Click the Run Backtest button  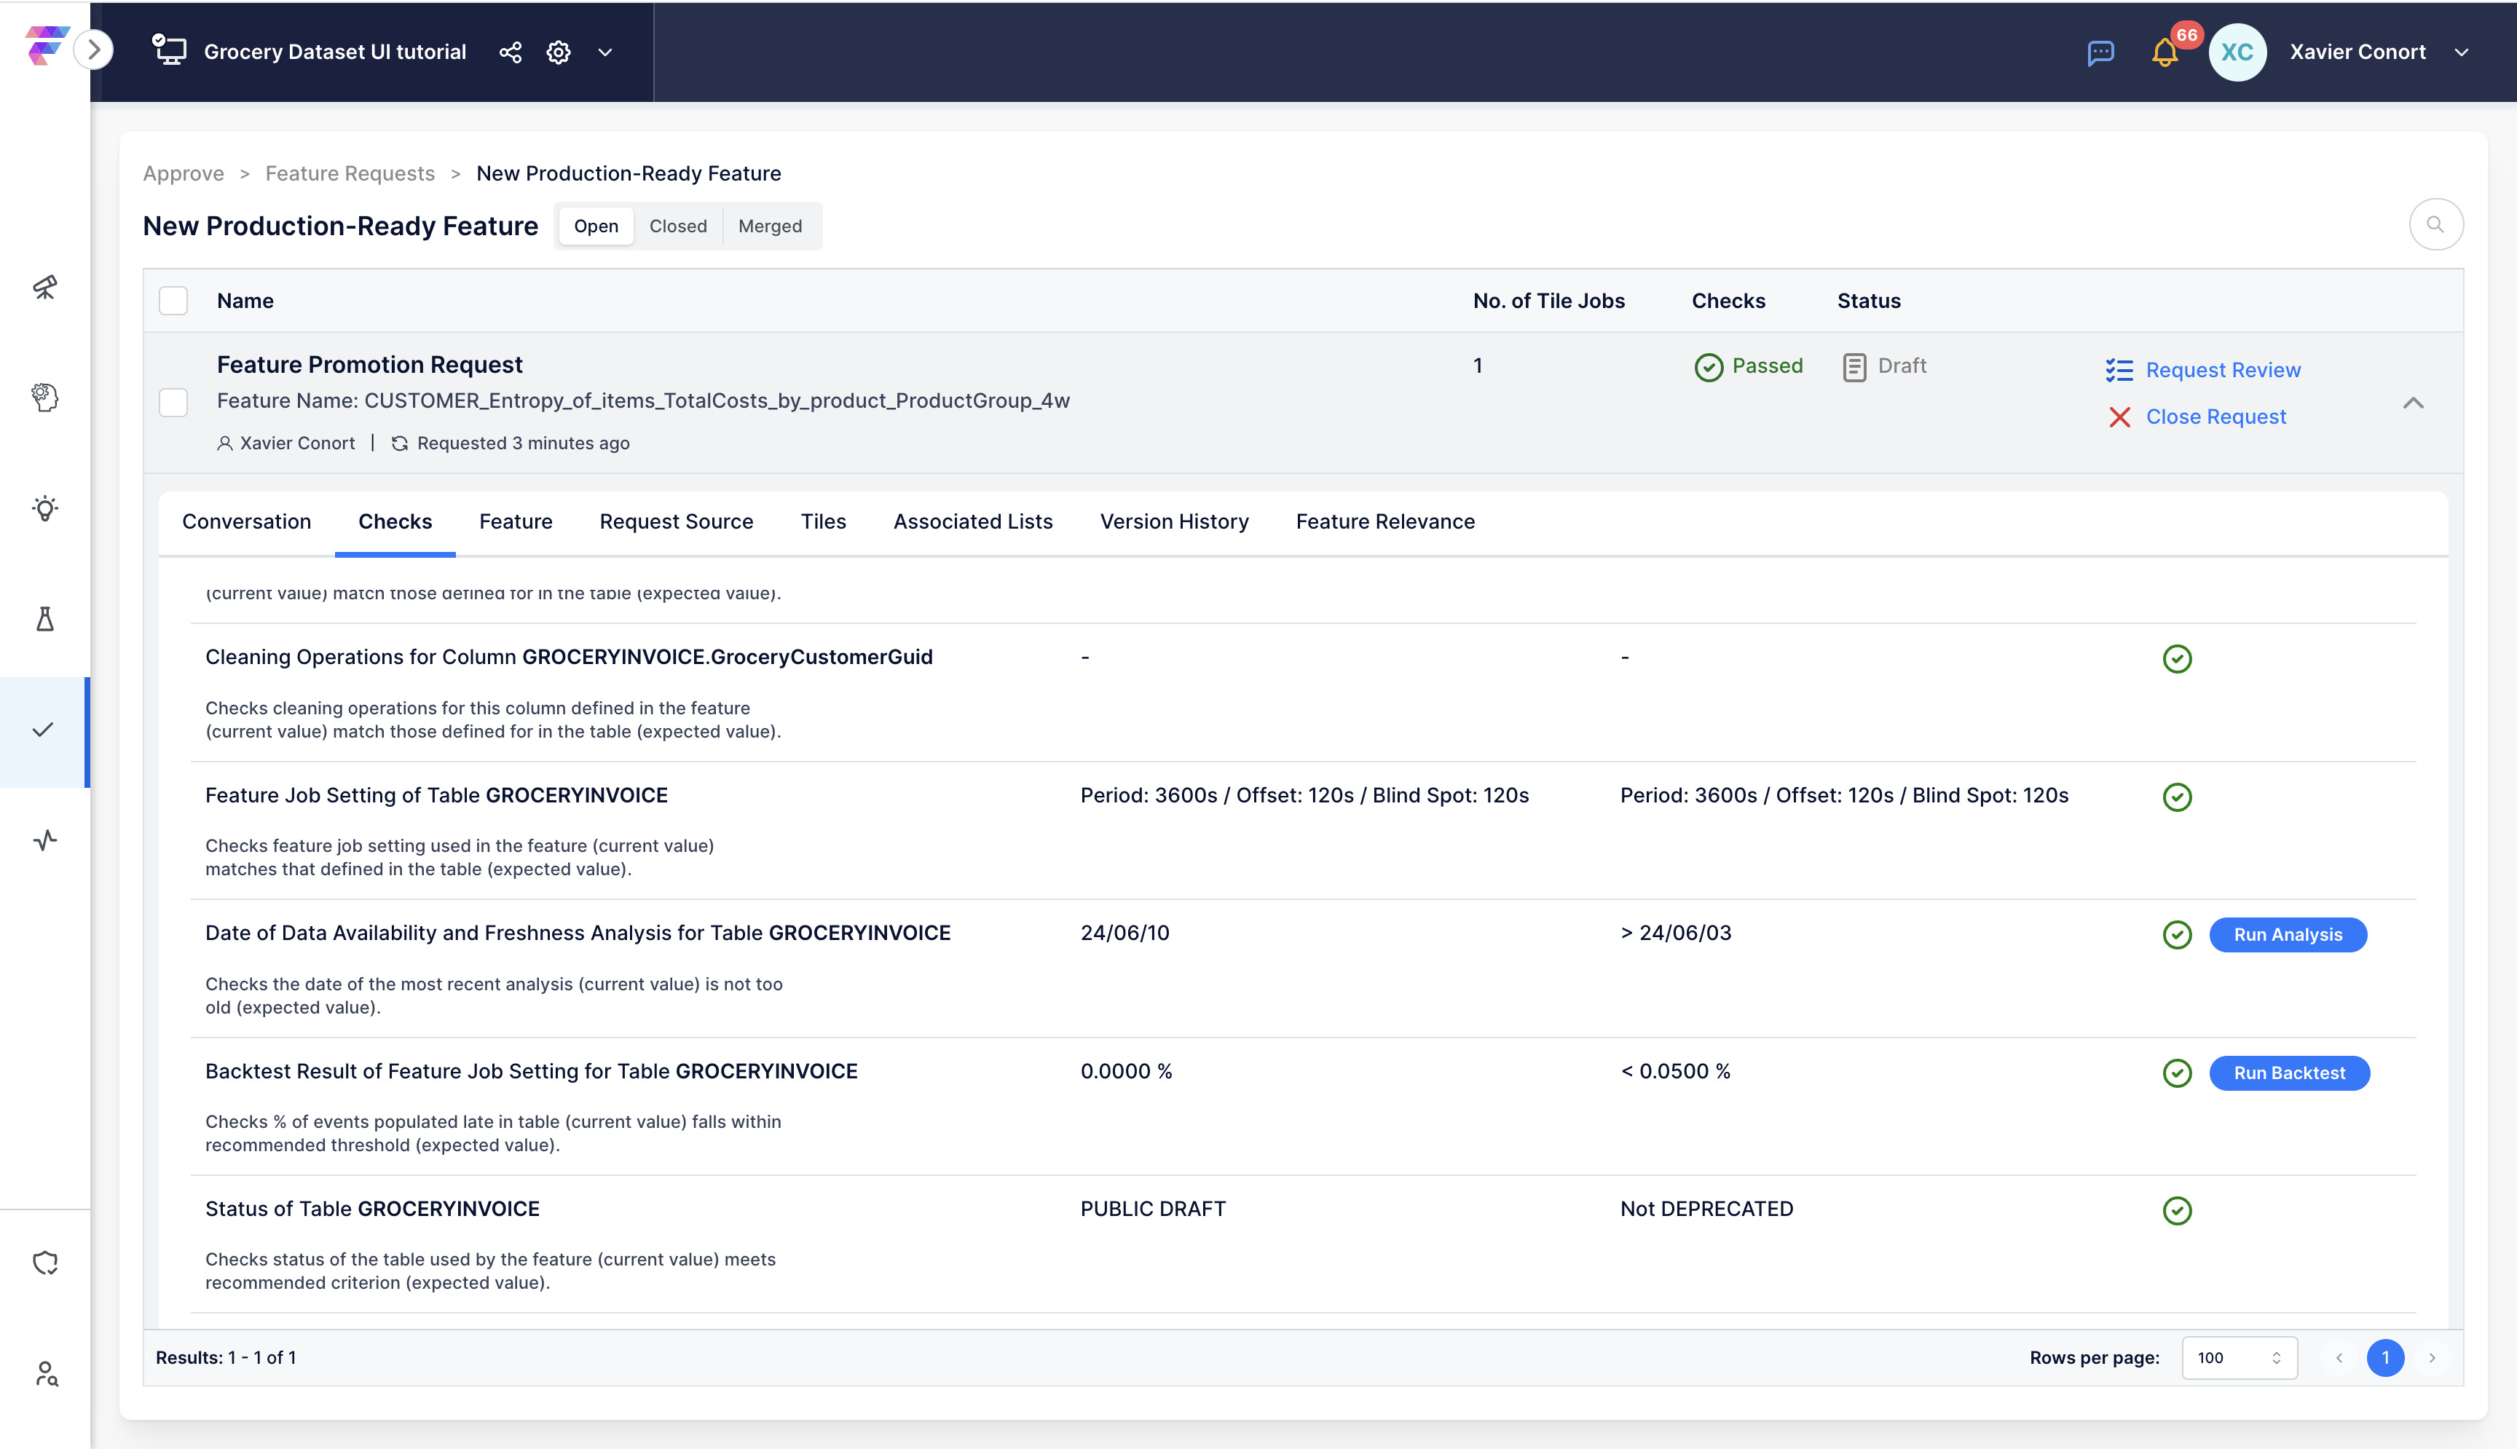pos(2288,1073)
